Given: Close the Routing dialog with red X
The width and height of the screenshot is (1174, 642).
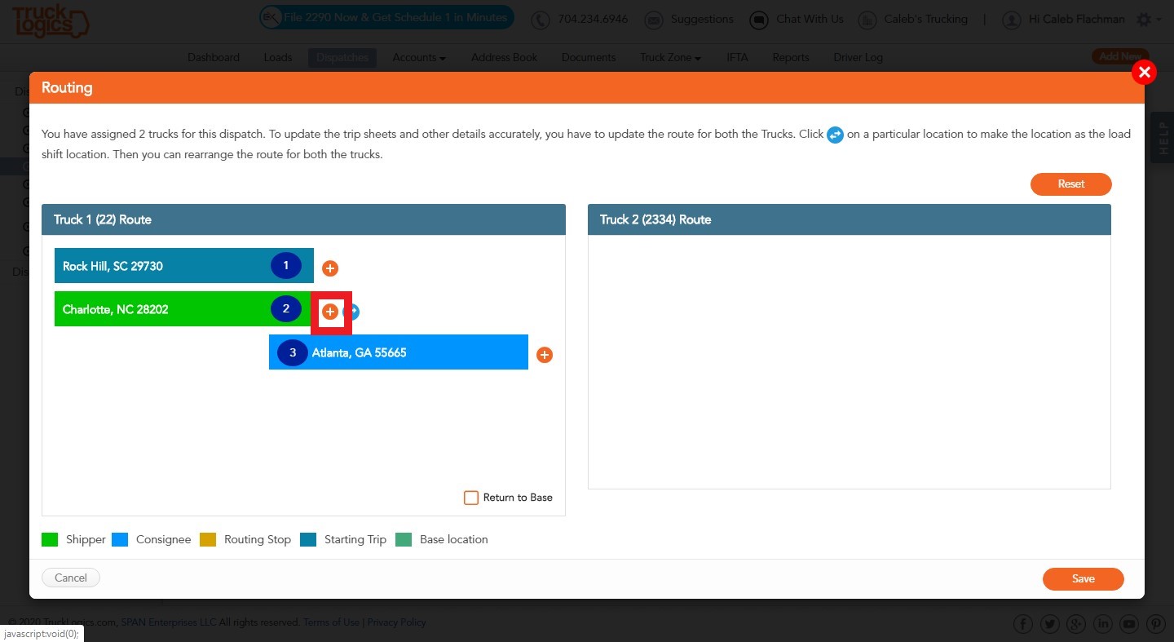Looking at the screenshot, I should pyautogui.click(x=1145, y=73).
